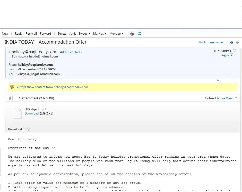Click the print icon in the toolbar

[x=132, y=34]
